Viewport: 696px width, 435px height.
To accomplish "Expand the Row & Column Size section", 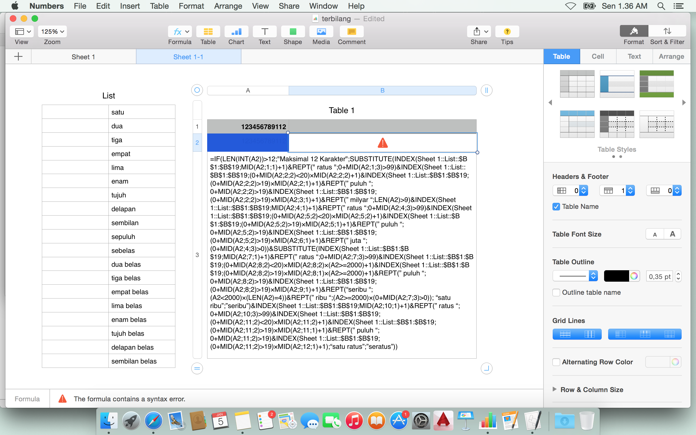I will pos(555,389).
